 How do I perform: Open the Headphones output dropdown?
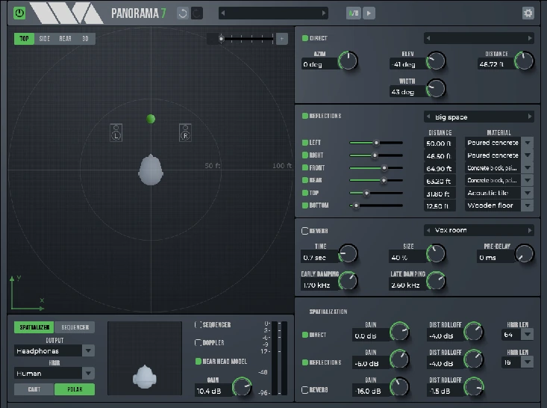(x=88, y=350)
